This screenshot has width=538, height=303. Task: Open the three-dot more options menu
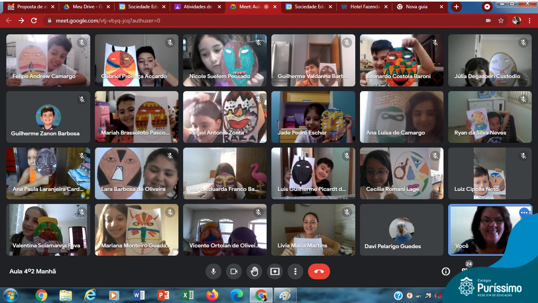pyautogui.click(x=295, y=271)
